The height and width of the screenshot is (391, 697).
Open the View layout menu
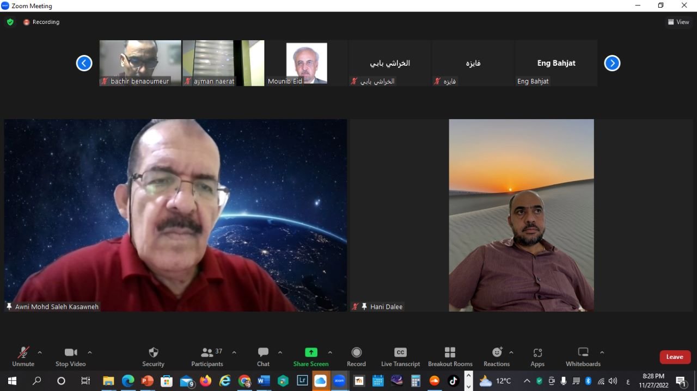tap(678, 22)
